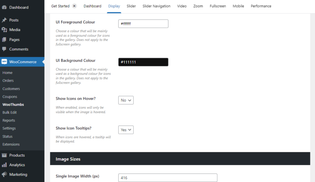This screenshot has height=182, width=315.
Task: Open the WooThumbs submenu link
Action: click(x=13, y=105)
